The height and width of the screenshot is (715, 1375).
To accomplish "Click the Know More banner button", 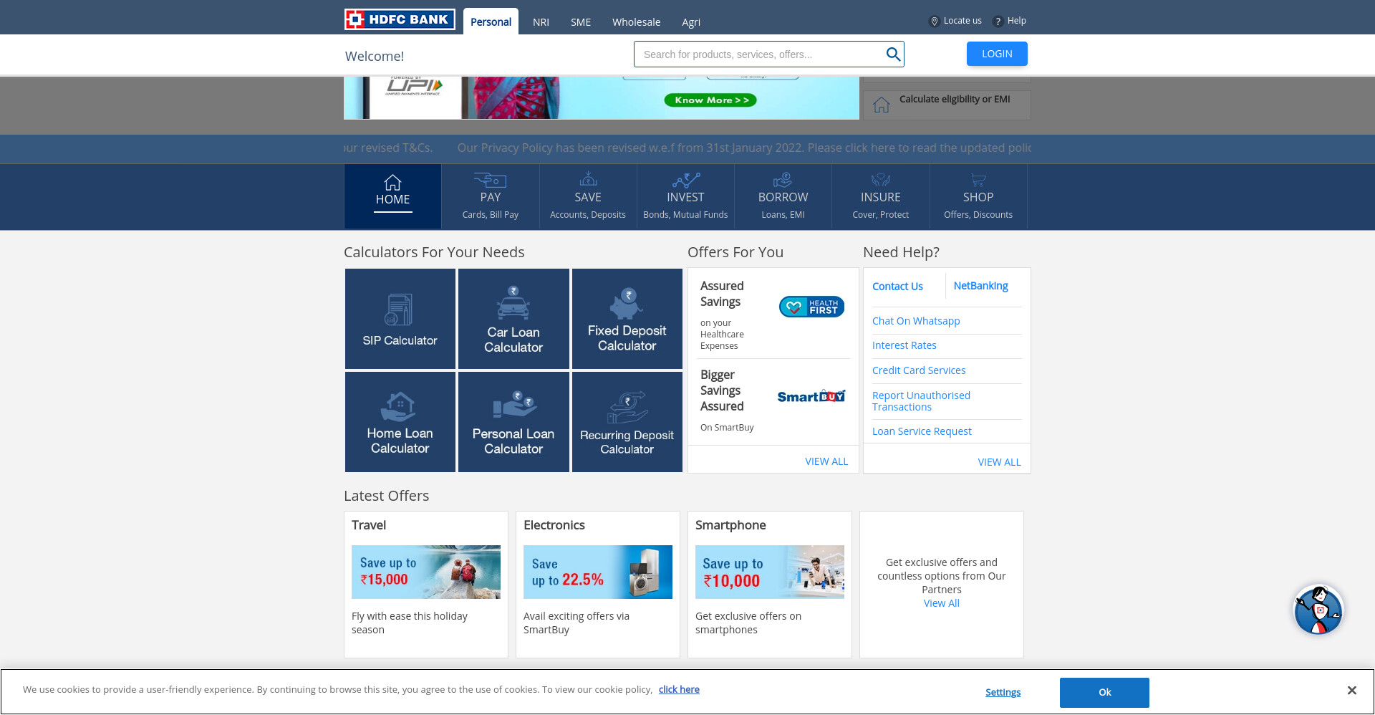I will (710, 100).
